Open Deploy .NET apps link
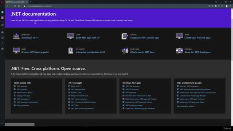233x131 pixels. [23, 96]
